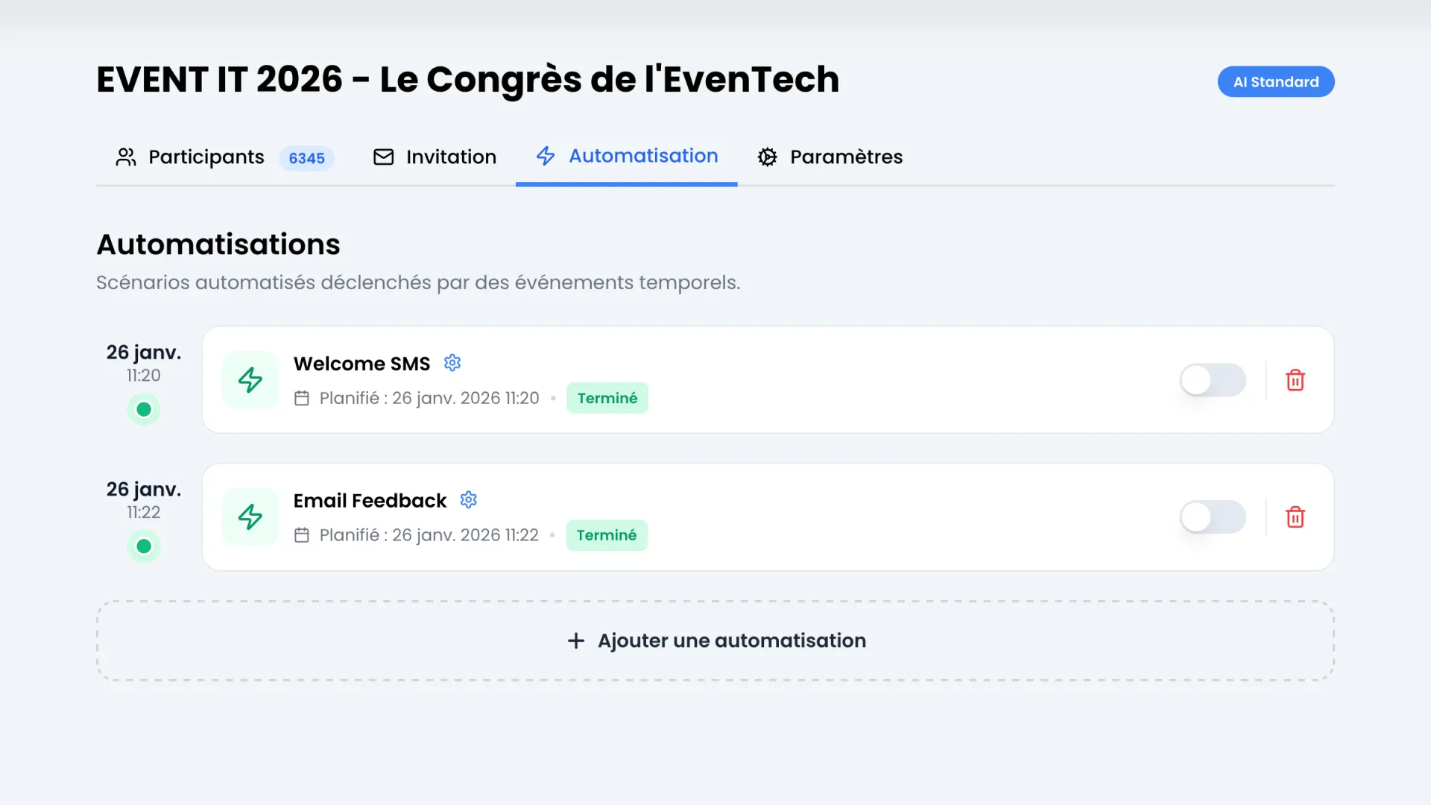Click Ajouter une automatisation
1431x805 pixels.
(x=715, y=640)
